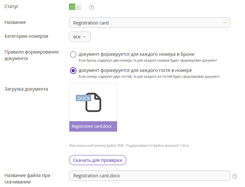Open help icon next to Статус toggle
Image resolution: width=245 pixels, height=187 pixels.
[92, 7]
